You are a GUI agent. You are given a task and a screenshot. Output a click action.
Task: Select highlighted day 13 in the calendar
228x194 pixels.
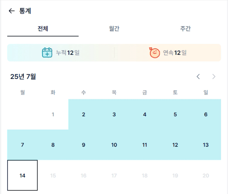[206, 145]
